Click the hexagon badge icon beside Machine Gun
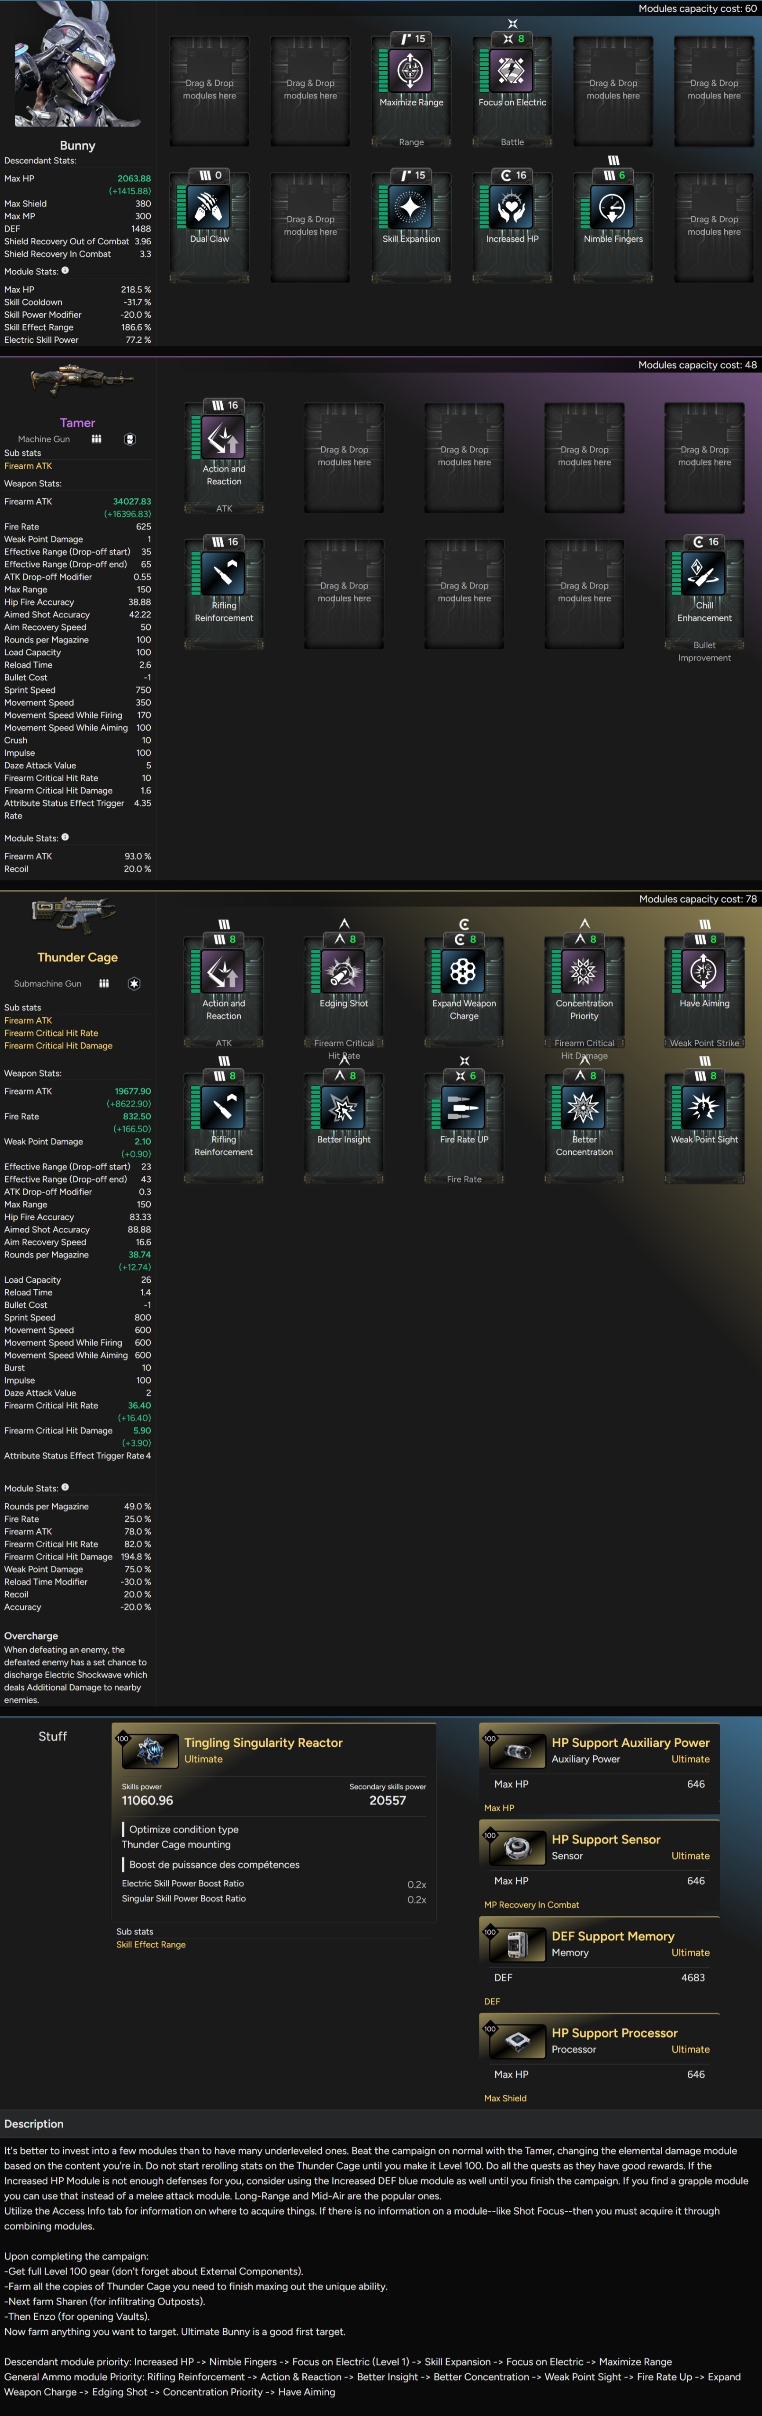This screenshot has width=762, height=2416. point(131,439)
